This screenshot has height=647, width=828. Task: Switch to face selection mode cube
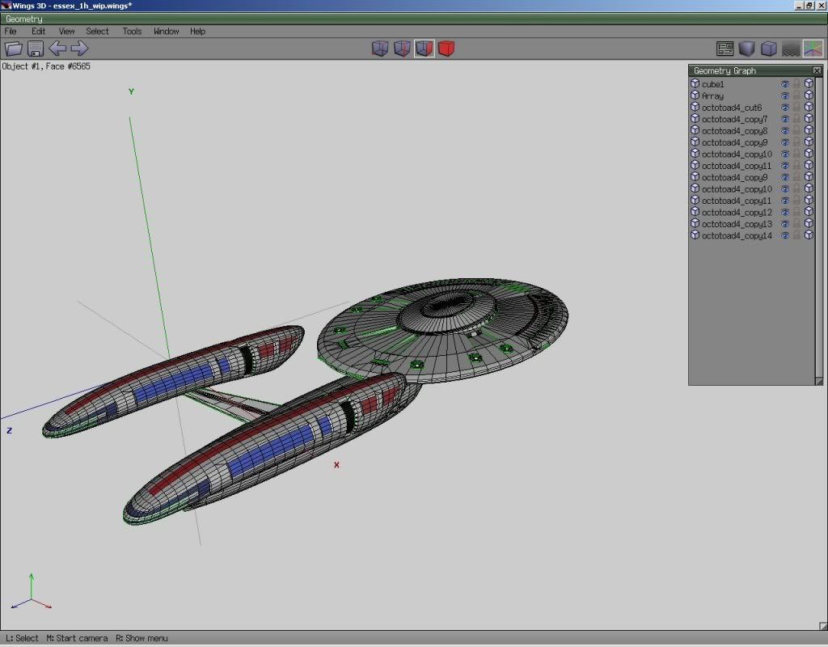tap(424, 49)
